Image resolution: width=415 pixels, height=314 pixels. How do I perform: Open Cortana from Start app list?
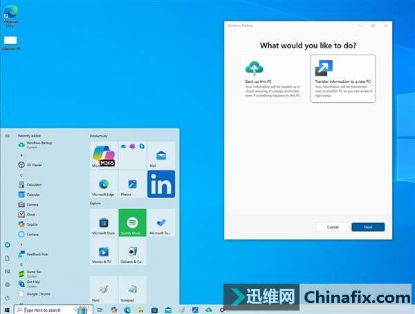(x=29, y=234)
